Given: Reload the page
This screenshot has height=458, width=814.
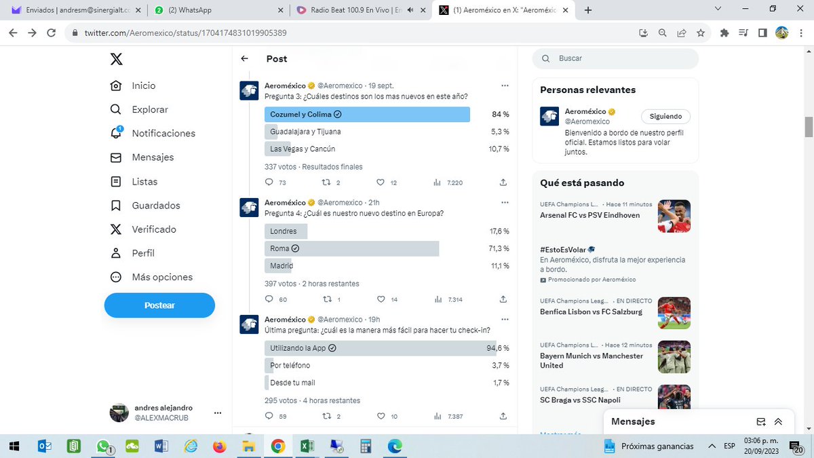Looking at the screenshot, I should (52, 33).
